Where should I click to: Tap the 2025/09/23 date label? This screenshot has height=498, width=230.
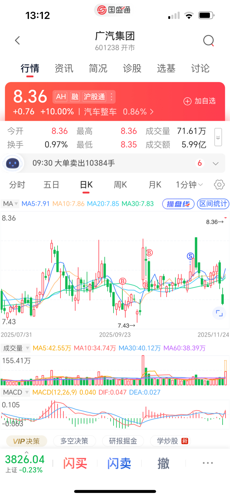pos(115,335)
